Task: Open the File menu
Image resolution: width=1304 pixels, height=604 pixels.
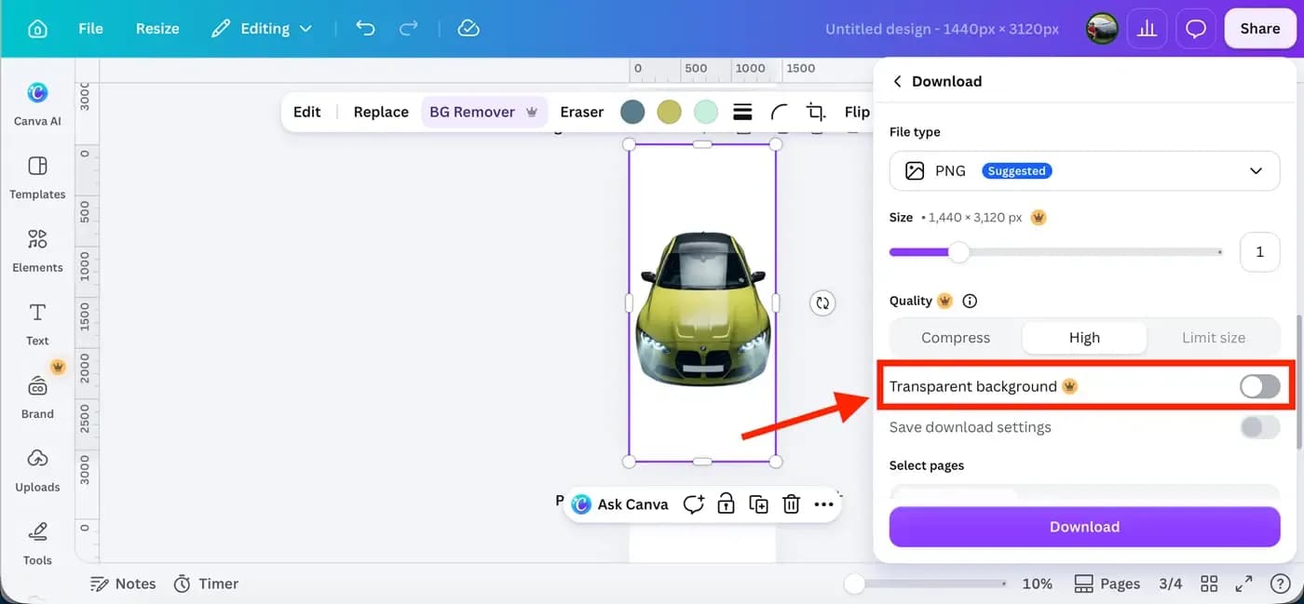Action: tap(90, 29)
